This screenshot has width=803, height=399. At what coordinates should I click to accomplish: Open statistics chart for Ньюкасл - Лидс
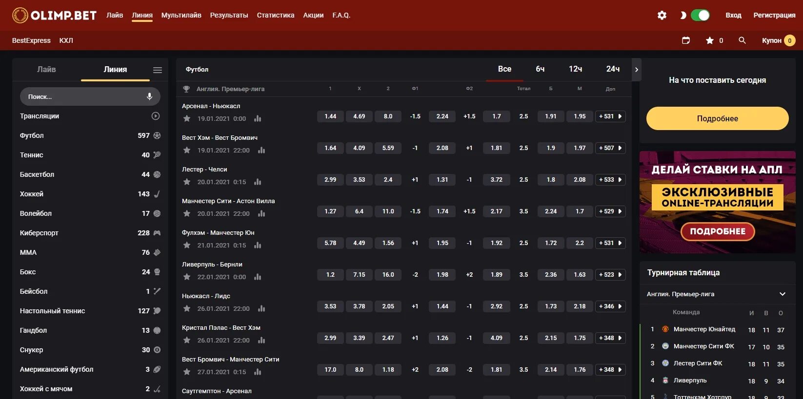[x=261, y=308]
